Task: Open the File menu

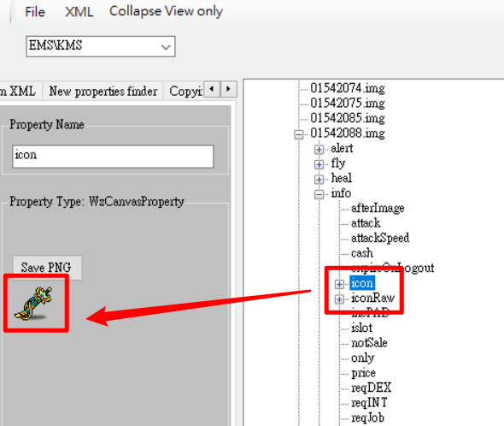Action: point(35,12)
